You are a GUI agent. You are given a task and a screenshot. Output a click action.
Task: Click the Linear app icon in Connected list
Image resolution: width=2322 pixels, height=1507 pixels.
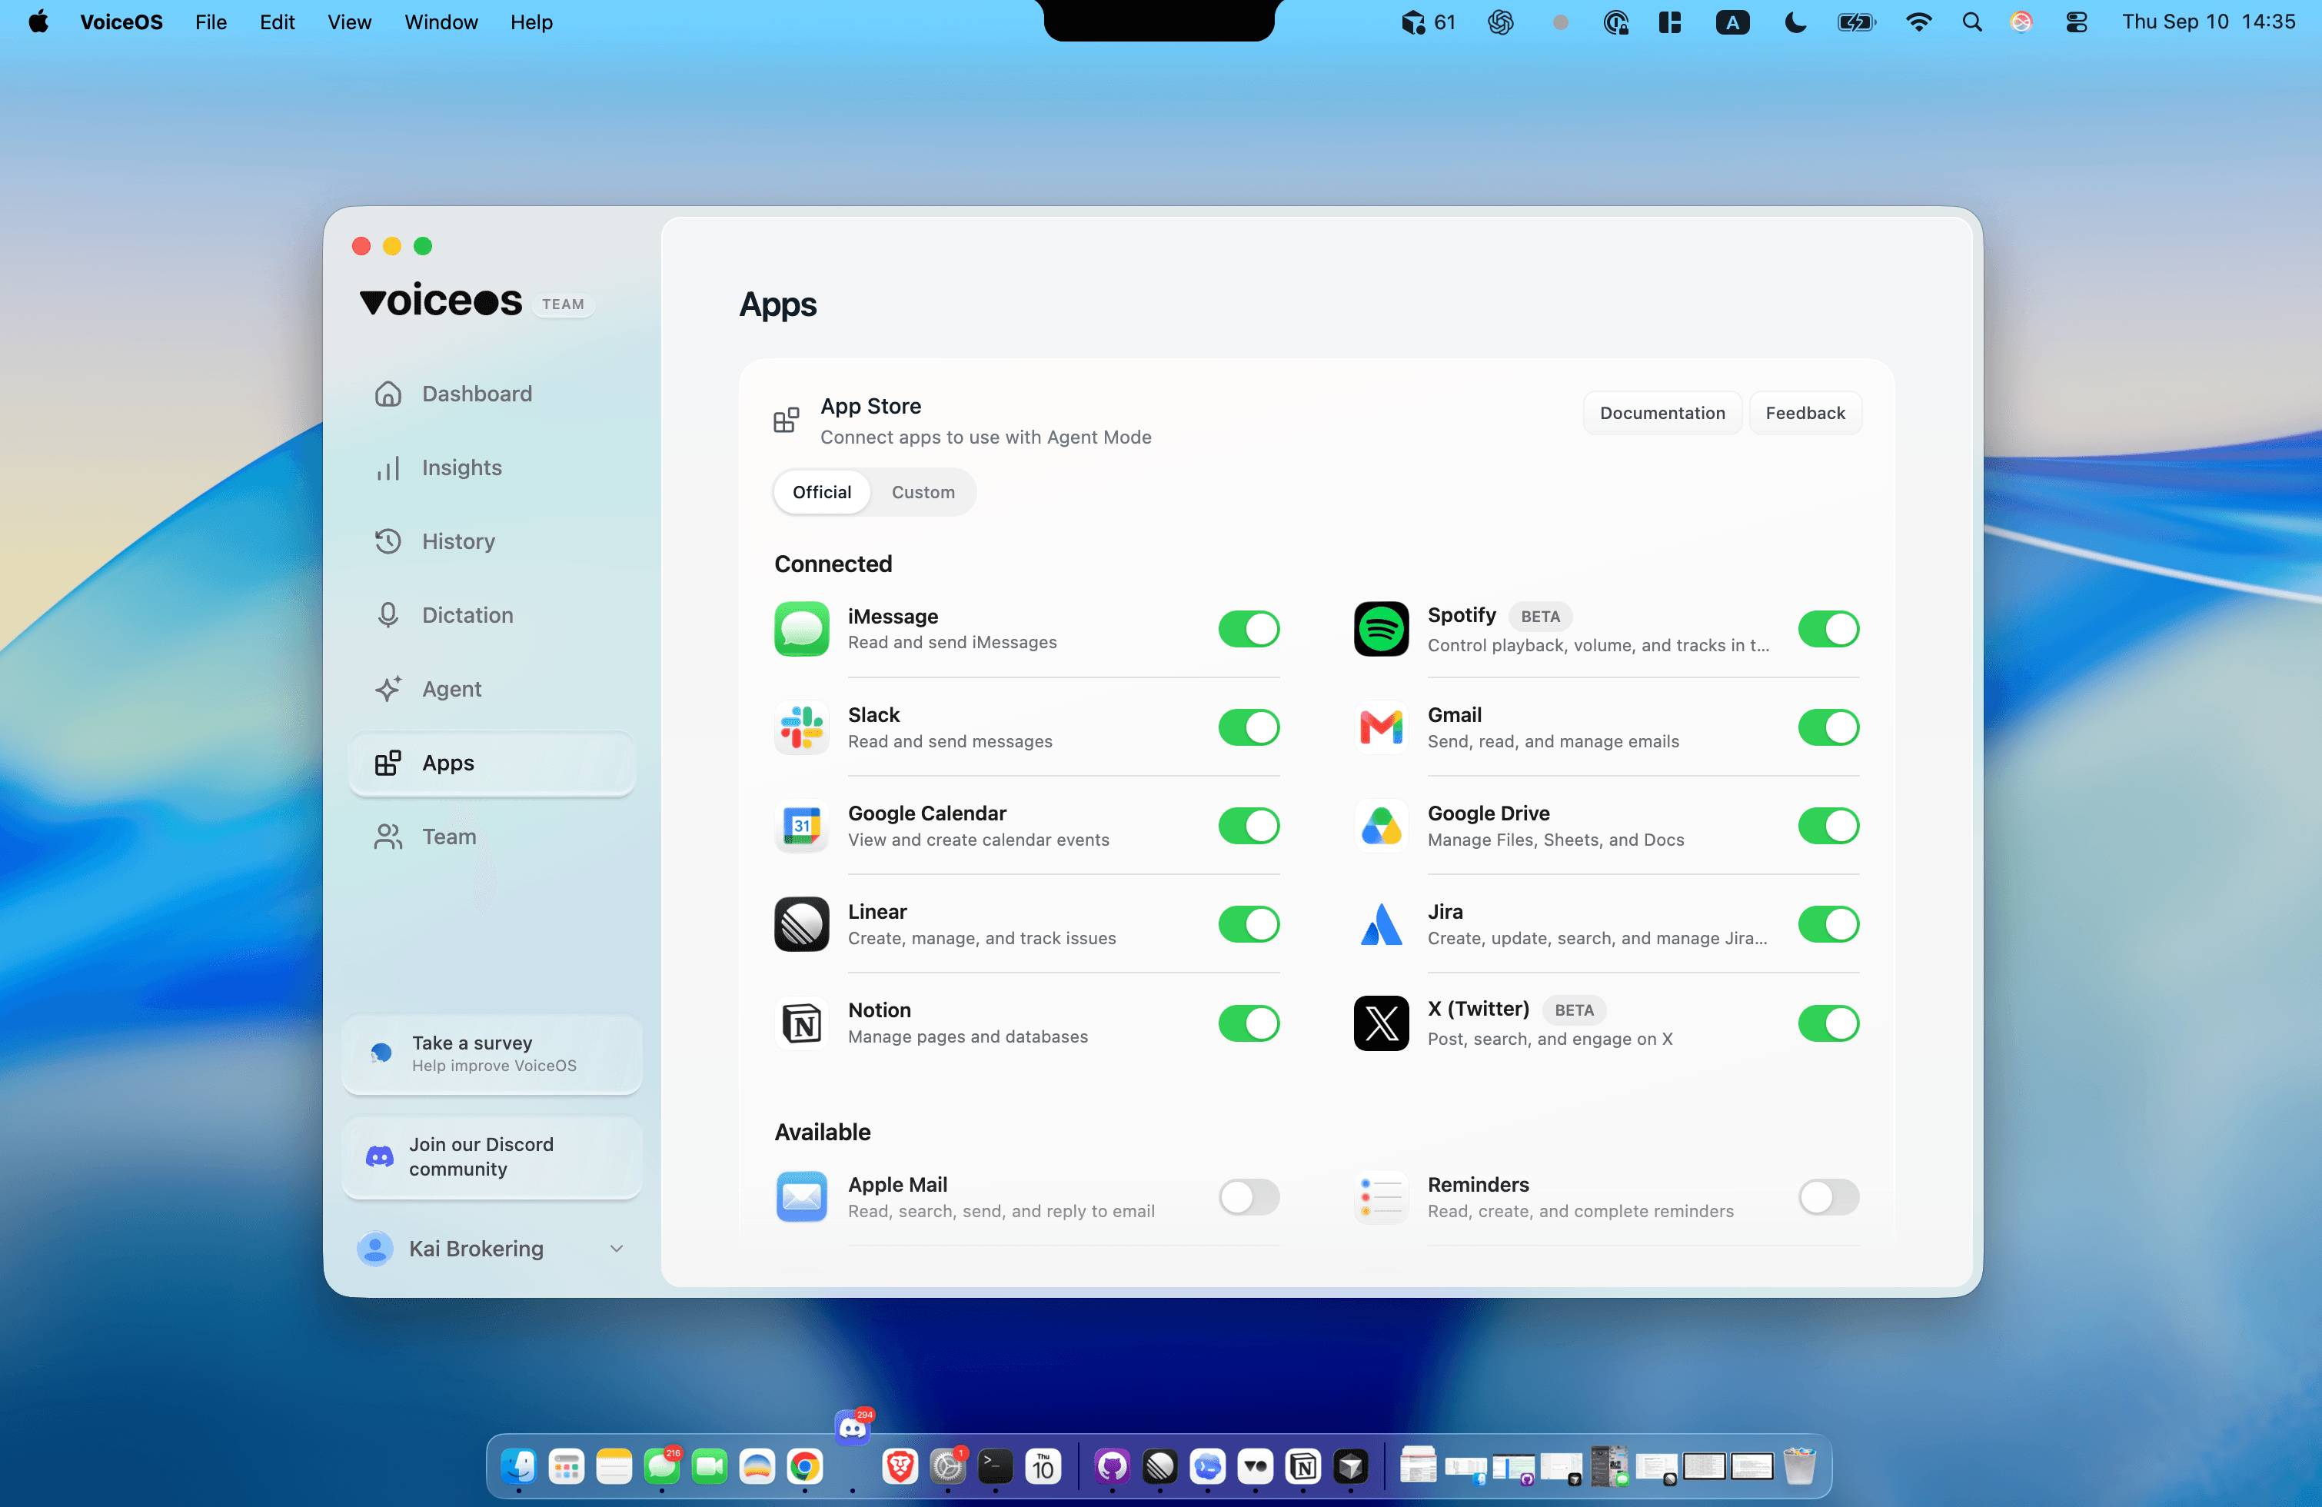801,925
